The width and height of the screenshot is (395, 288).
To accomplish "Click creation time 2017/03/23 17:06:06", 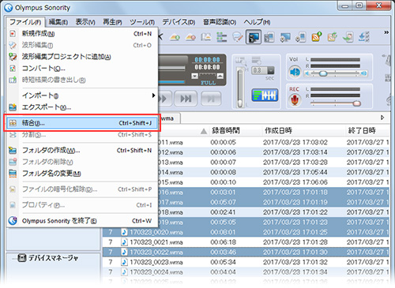I will coord(295,182).
